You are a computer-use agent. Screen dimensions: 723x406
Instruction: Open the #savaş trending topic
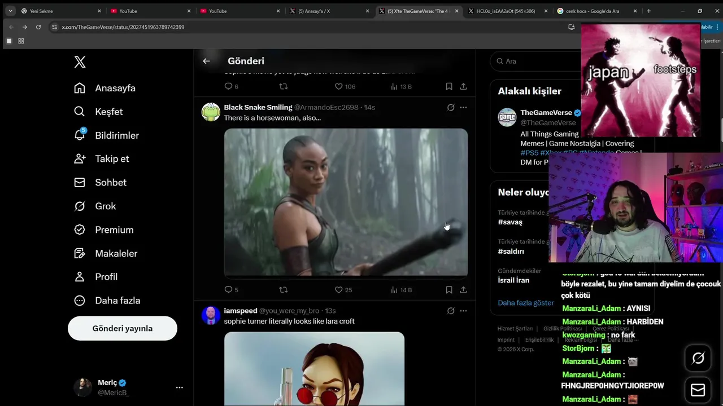(x=510, y=222)
